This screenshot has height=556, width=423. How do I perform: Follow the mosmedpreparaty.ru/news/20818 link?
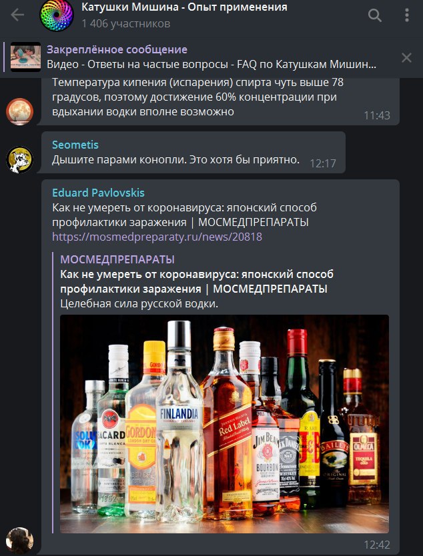pyautogui.click(x=157, y=237)
